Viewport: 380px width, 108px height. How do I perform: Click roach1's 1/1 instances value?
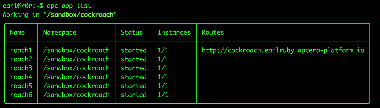pos(163,50)
